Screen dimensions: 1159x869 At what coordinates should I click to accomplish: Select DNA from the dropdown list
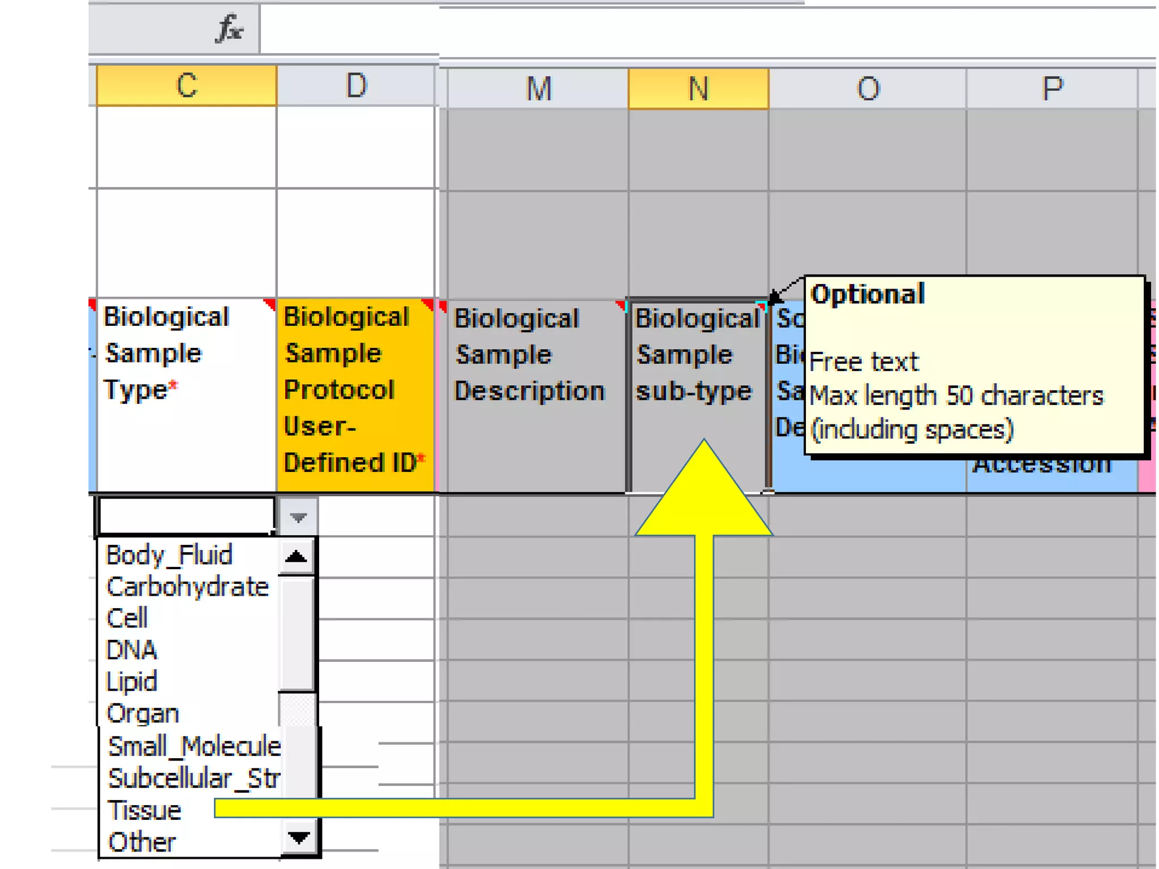point(131,650)
